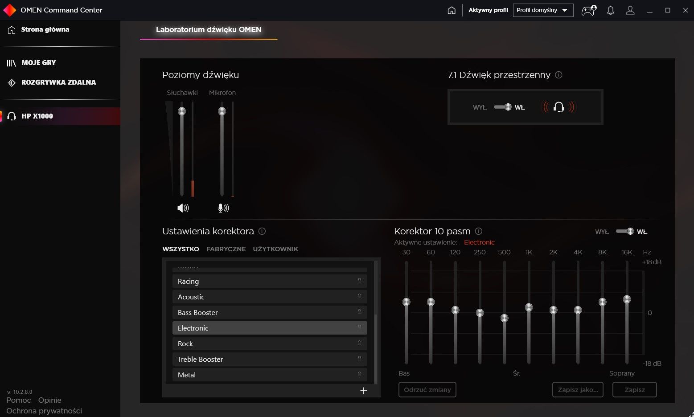Open the Ochrona prywatności link
The width and height of the screenshot is (694, 417).
coord(44,411)
